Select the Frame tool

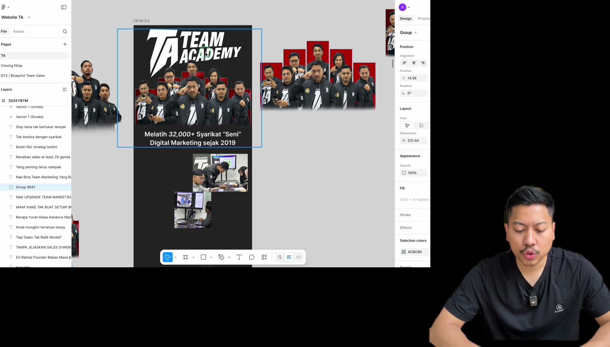pyautogui.click(x=185, y=257)
